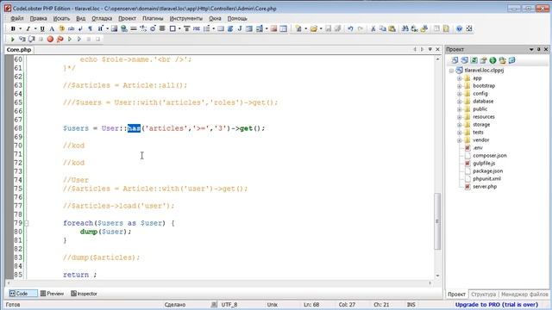Expand the app folder
The image size is (552, 310).
coord(460,78)
